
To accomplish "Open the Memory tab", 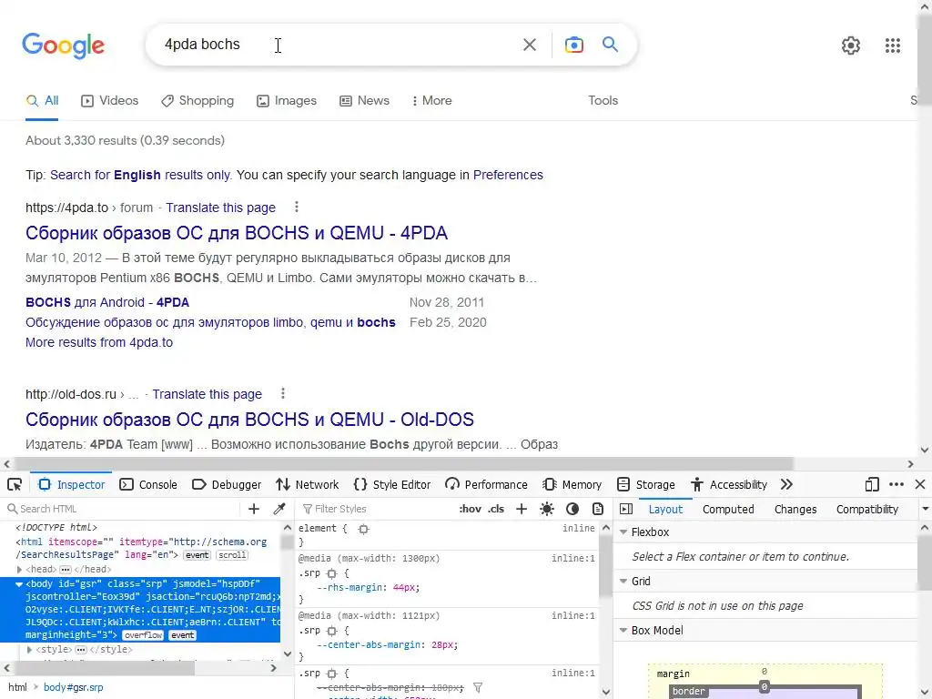I will (572, 484).
